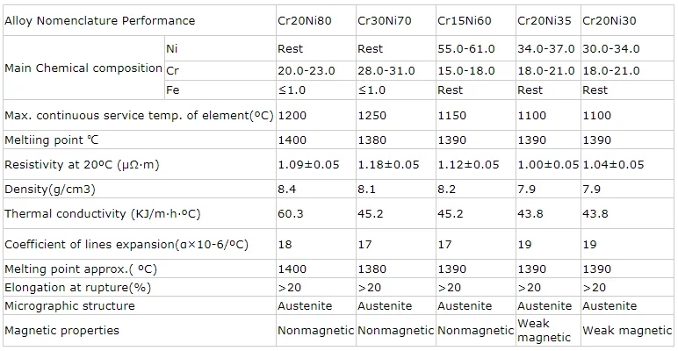Select the Main Chemical composition row label

tap(83, 68)
